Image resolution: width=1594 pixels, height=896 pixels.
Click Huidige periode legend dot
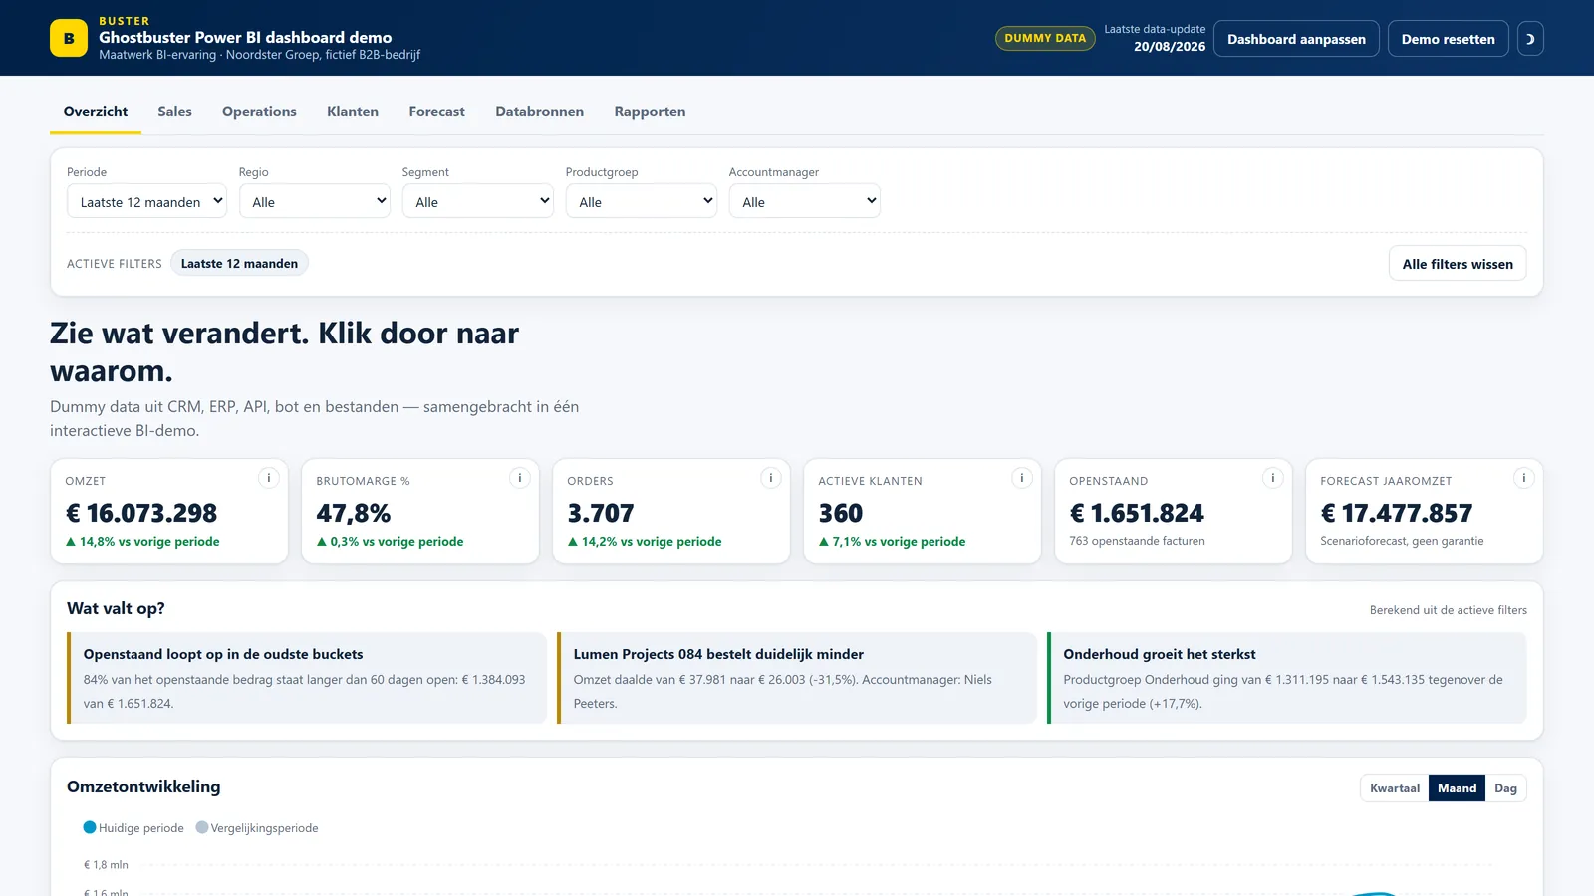[x=90, y=827]
